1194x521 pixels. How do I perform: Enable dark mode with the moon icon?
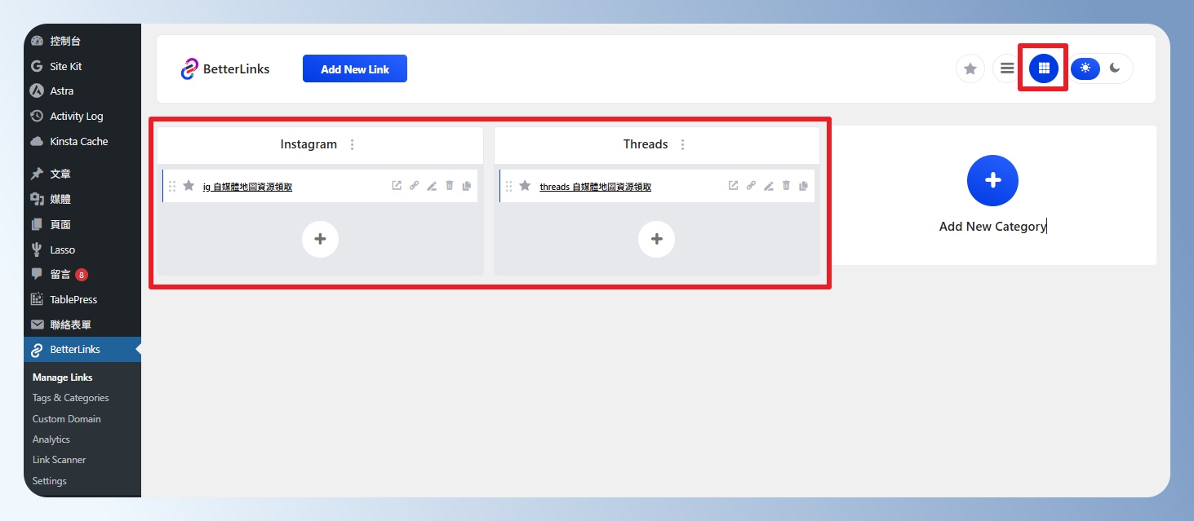[1115, 68]
